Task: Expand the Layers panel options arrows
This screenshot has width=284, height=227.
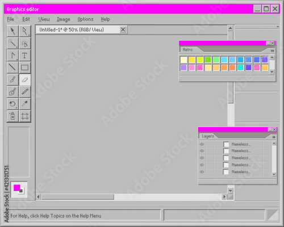Action: coord(274,137)
